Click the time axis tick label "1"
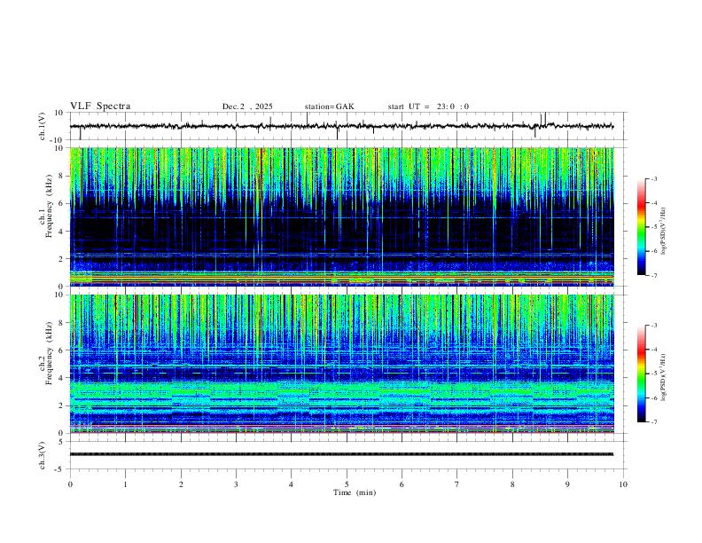The height and width of the screenshot is (543, 702). [x=125, y=484]
